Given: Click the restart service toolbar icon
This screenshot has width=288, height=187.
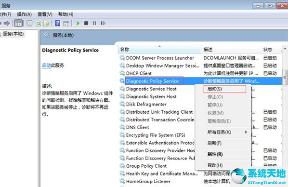Looking at the screenshot, I should coord(103,23).
